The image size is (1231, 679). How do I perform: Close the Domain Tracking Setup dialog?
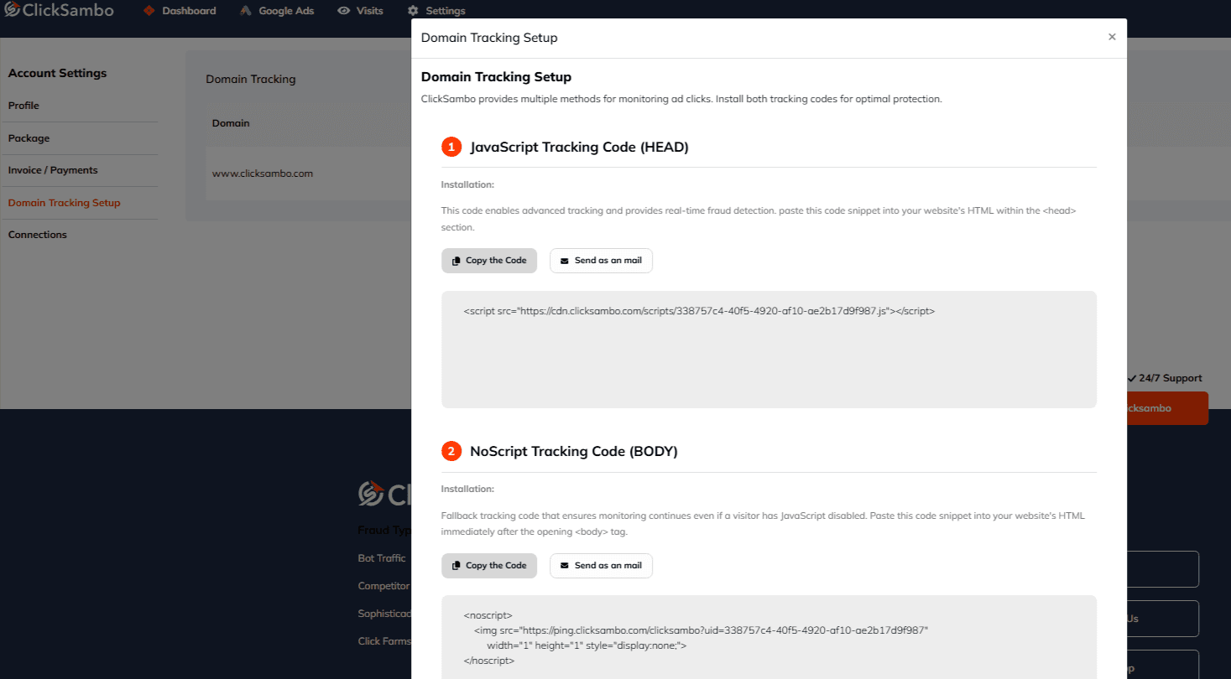1112,37
